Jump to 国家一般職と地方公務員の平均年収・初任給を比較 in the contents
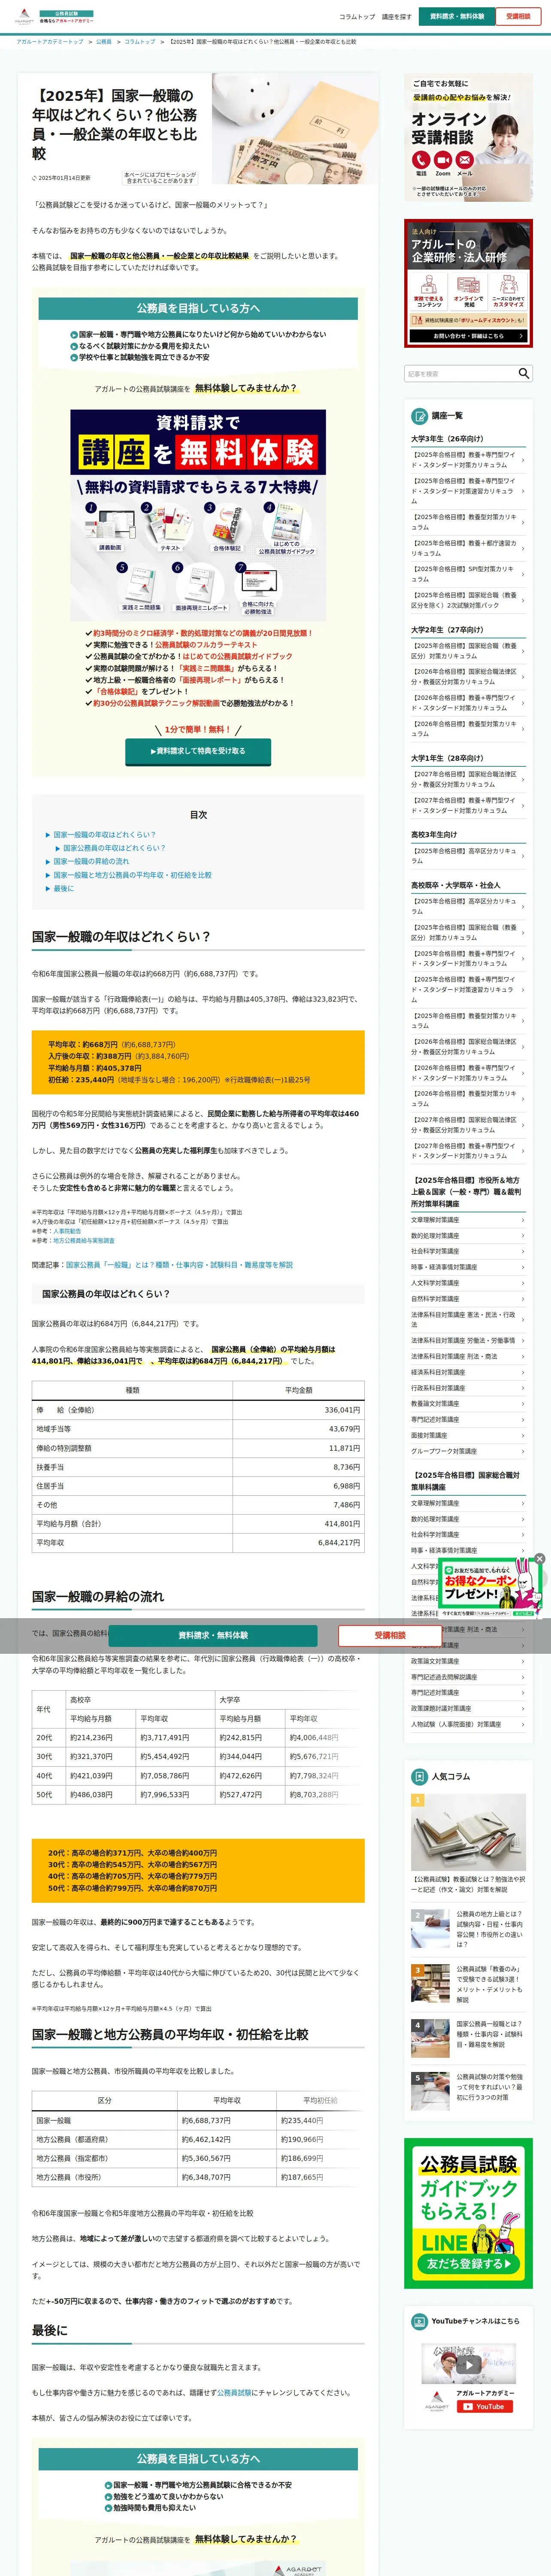This screenshot has width=551, height=2576. pos(133,875)
